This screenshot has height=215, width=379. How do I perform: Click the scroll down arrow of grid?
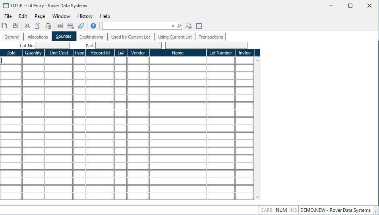pyautogui.click(x=257, y=197)
